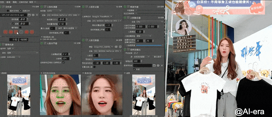This screenshot has height=117, width=272.
Task: Uncheck the checkbox at bottom of 人脸对齐器
Action: [x=63, y=62]
